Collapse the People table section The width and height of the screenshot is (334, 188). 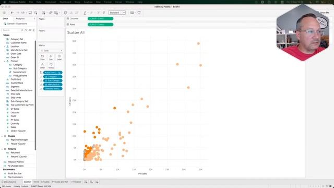pos(2,136)
